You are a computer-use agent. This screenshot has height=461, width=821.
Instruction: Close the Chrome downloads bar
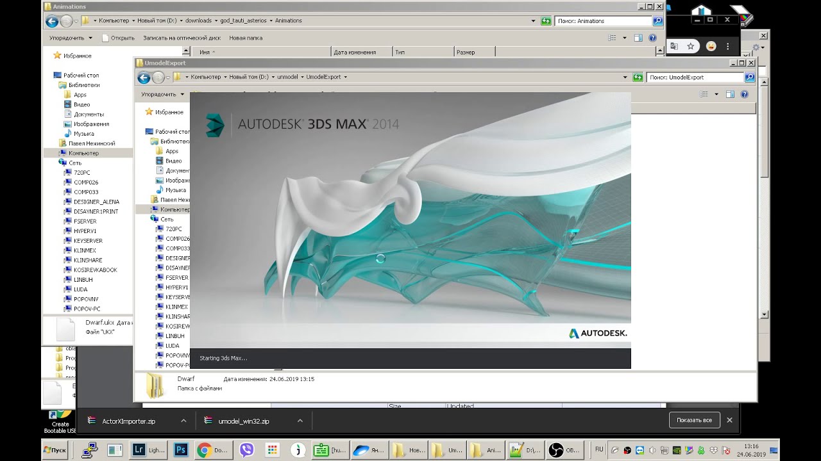[x=729, y=420]
